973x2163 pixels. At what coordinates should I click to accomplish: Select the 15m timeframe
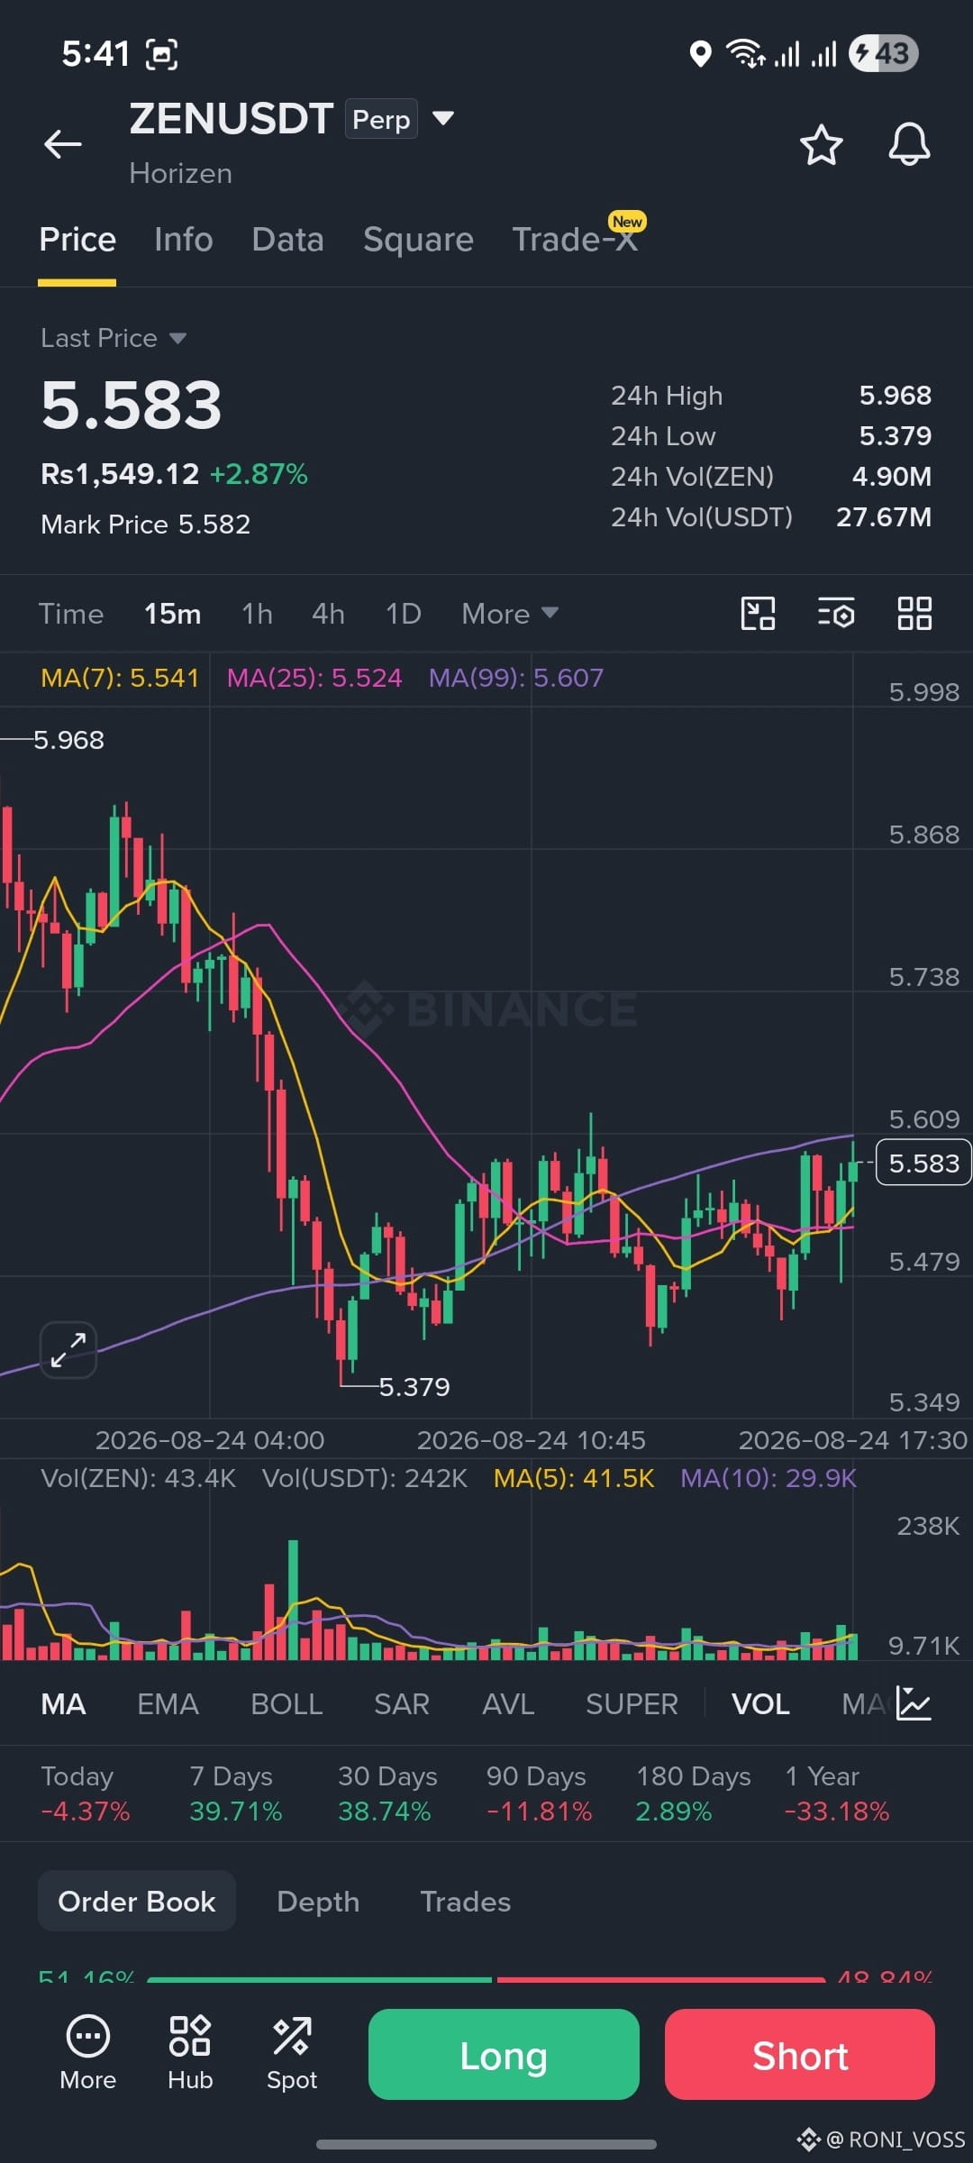point(173,614)
